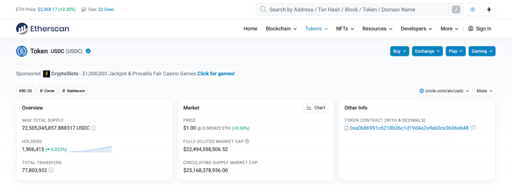Click the max total supply value 22,505,045,857.888317 USDC
Screen dimensions: 512x185
(x=56, y=128)
